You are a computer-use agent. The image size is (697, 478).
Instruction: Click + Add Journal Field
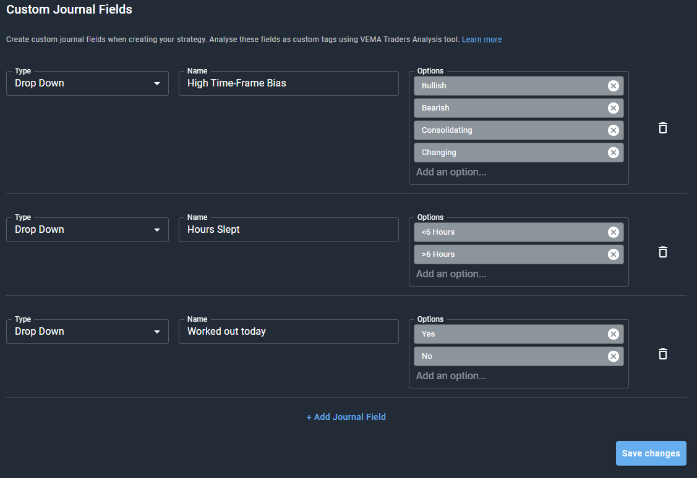[x=346, y=417]
